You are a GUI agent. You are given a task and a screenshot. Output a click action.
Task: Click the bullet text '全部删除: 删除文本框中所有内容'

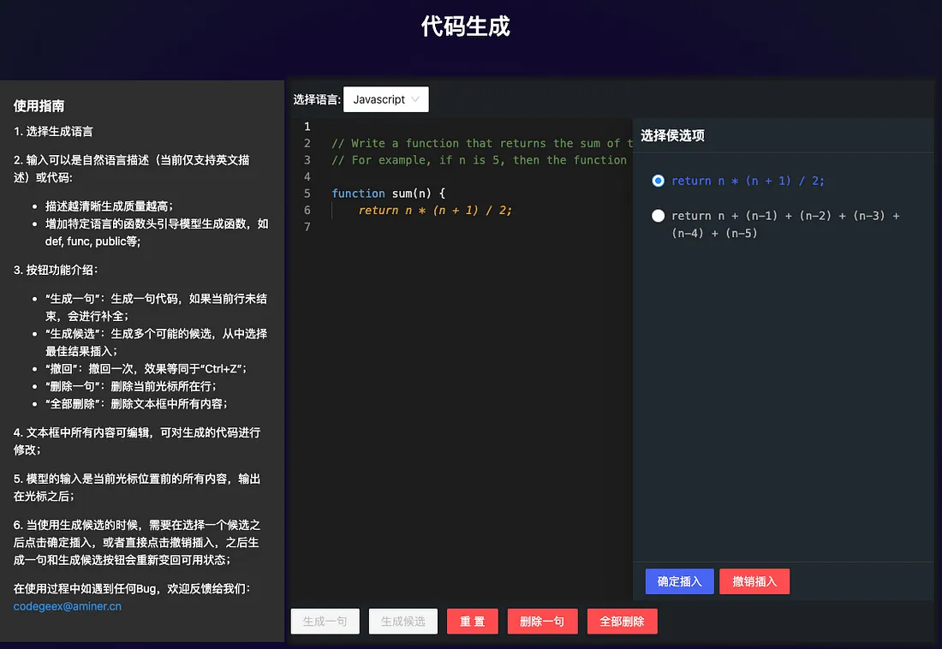point(136,404)
